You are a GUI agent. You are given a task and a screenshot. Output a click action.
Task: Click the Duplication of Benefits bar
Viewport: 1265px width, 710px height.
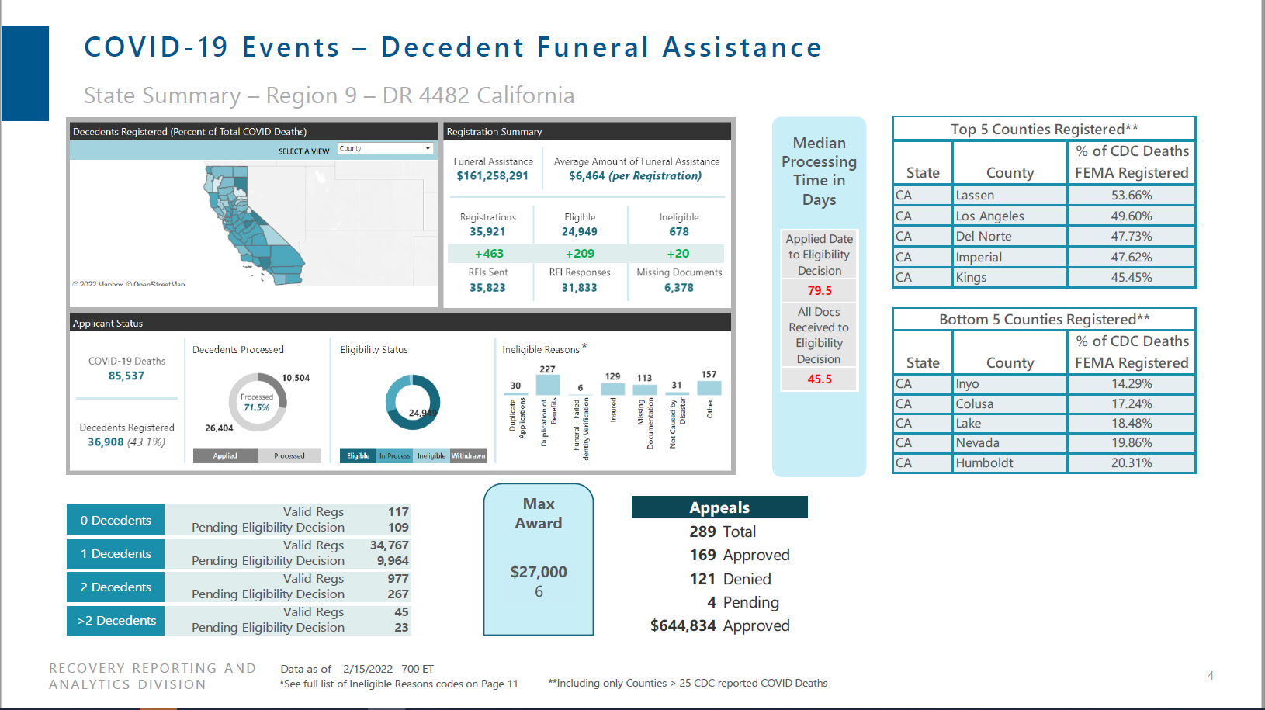point(546,383)
